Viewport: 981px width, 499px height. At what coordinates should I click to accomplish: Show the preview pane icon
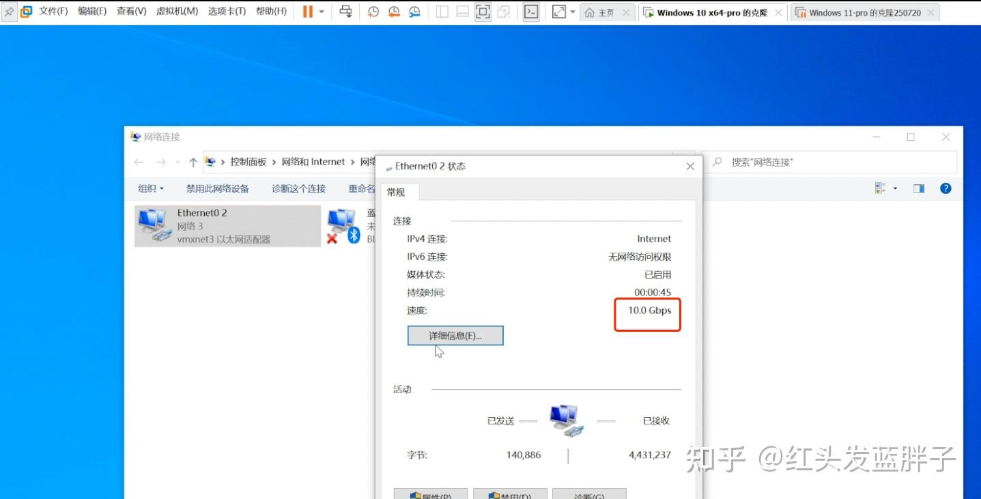coord(919,188)
